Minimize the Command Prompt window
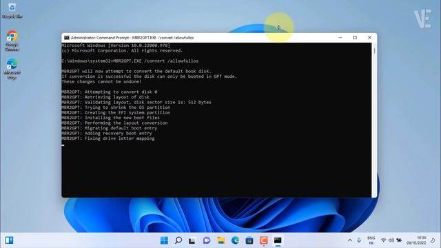 click(340, 38)
